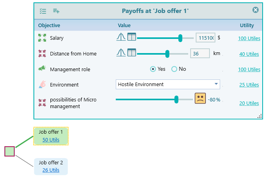This screenshot has height=184, width=265.
Task: Open table icon in Distance from Home row
Action: 132,53
